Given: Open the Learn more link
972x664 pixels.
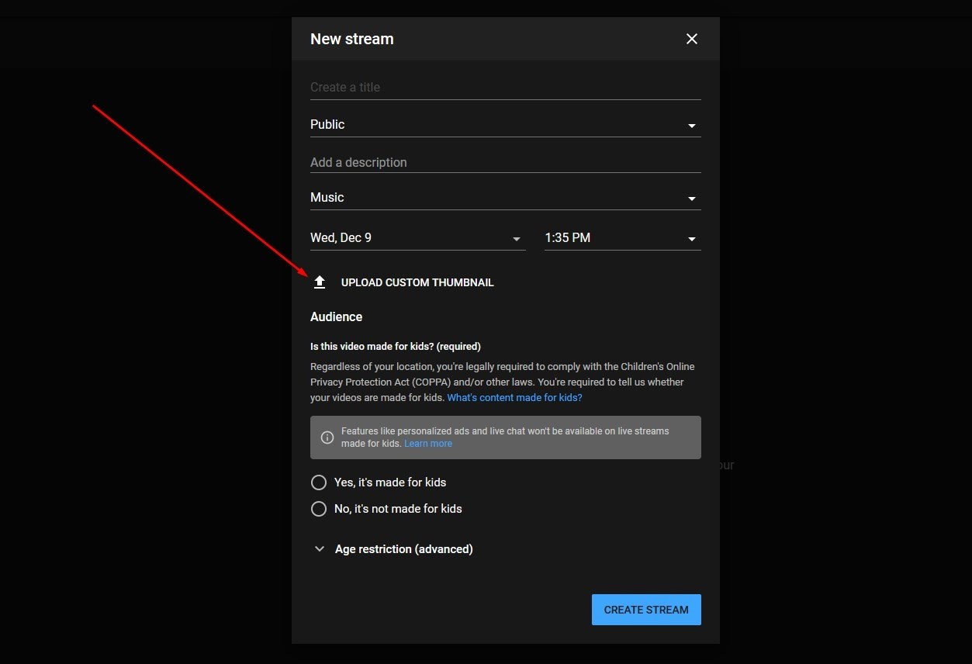Looking at the screenshot, I should tap(428, 444).
